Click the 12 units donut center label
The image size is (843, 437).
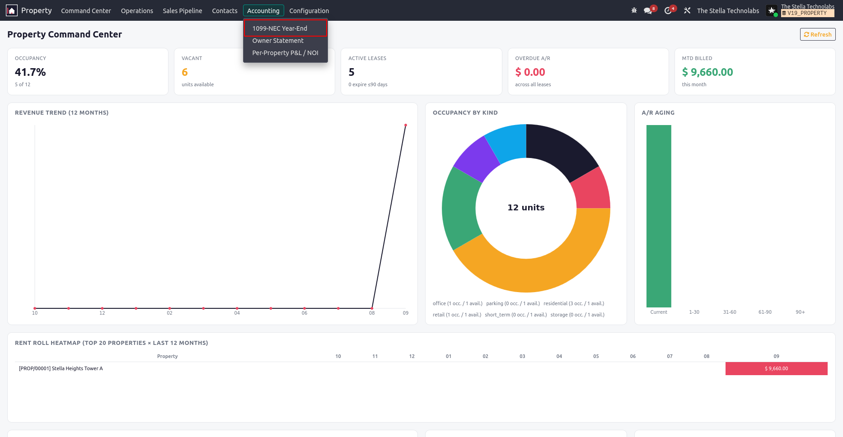pos(526,208)
